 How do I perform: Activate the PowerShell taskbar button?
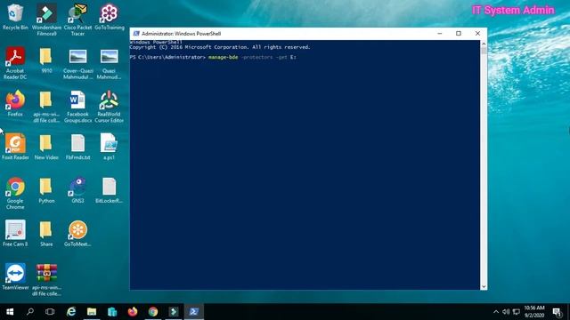pyautogui.click(x=194, y=312)
